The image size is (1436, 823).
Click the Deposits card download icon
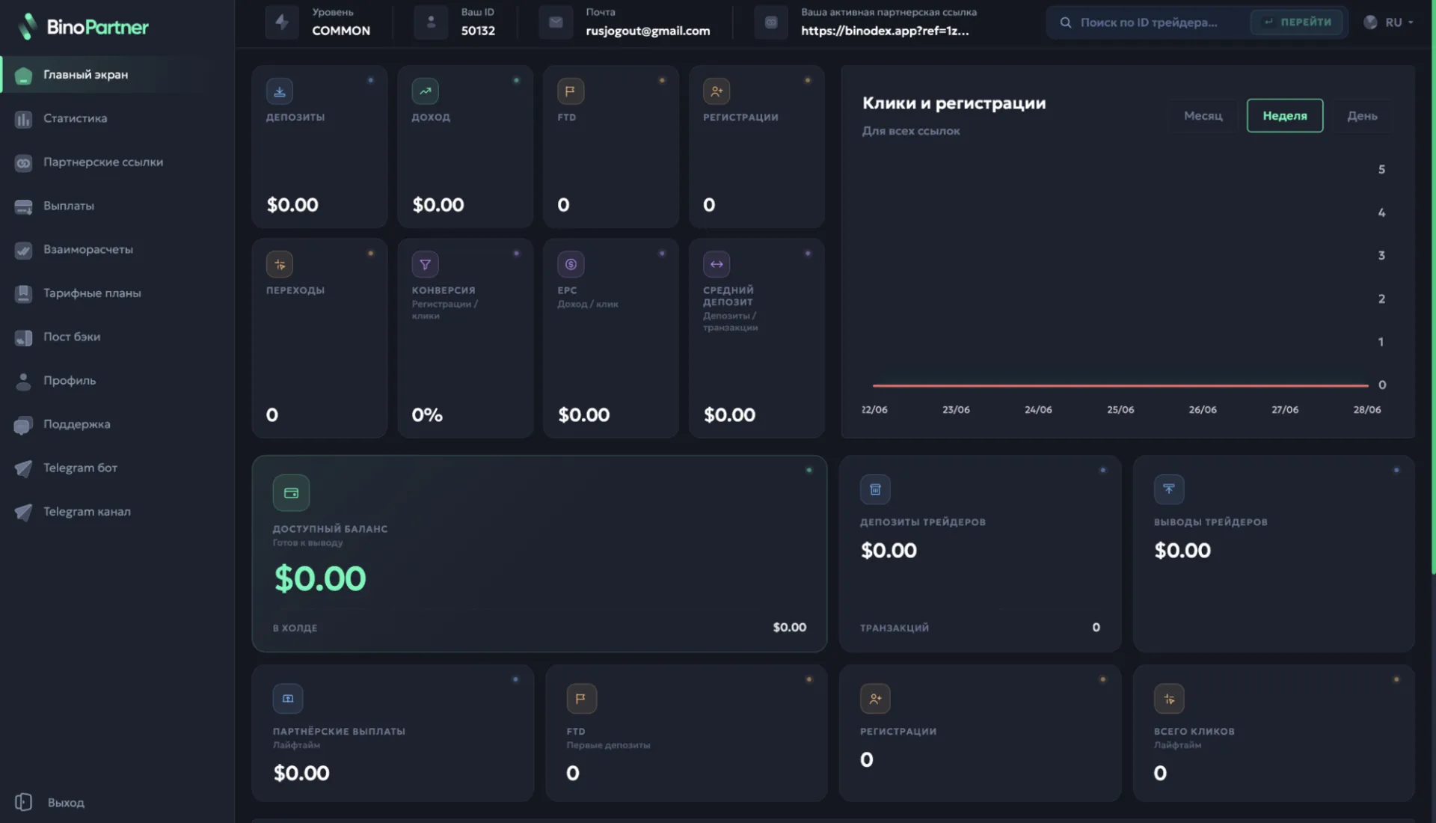[x=279, y=91]
